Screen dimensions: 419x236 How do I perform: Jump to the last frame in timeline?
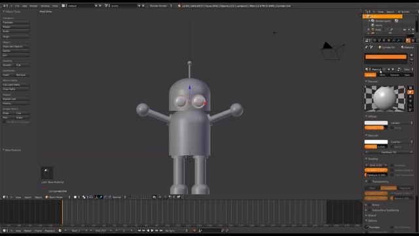click(161, 231)
